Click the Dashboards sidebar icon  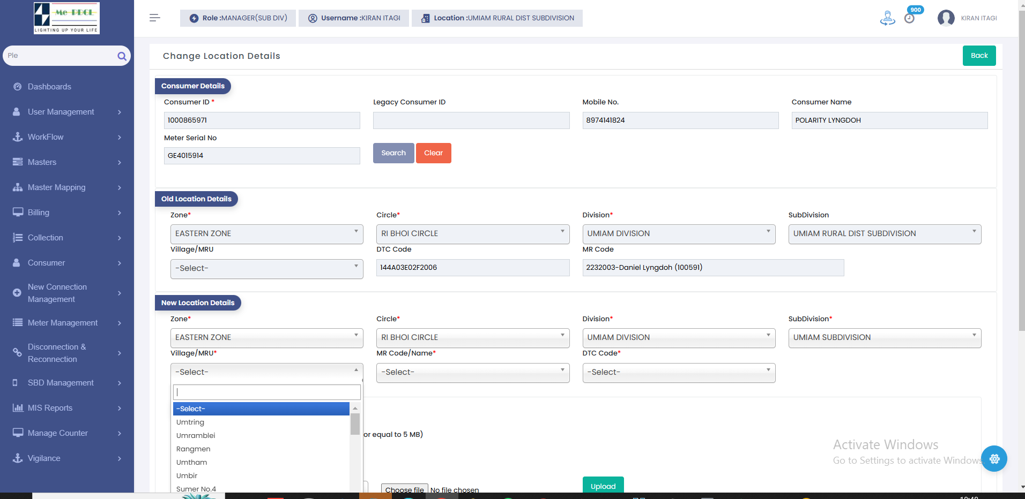pyautogui.click(x=18, y=87)
